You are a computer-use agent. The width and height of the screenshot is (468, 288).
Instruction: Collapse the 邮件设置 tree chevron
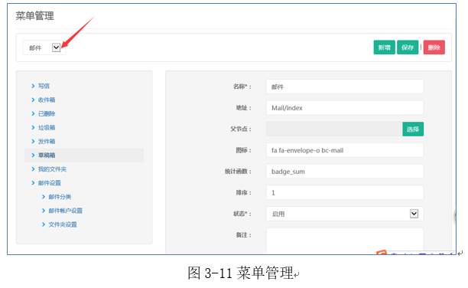click(x=33, y=183)
